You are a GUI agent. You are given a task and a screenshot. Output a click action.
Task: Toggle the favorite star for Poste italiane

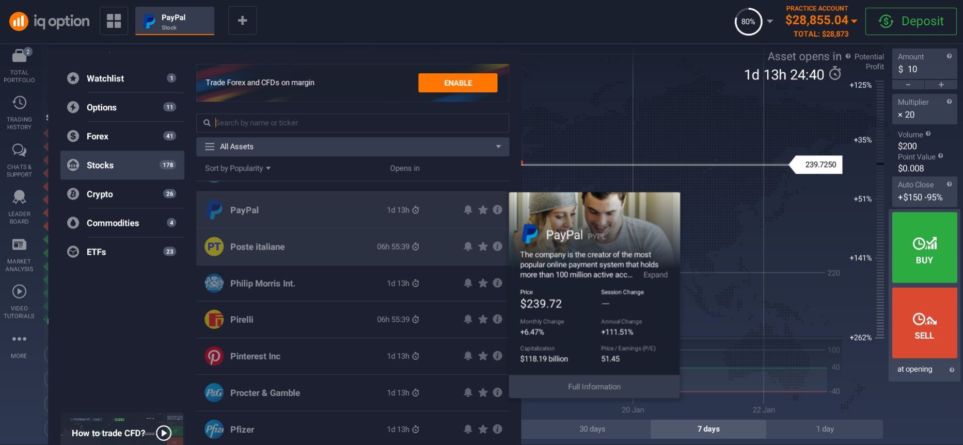click(x=483, y=246)
